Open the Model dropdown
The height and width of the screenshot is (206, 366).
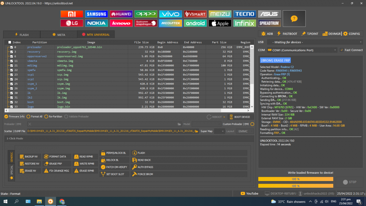(x=206, y=124)
